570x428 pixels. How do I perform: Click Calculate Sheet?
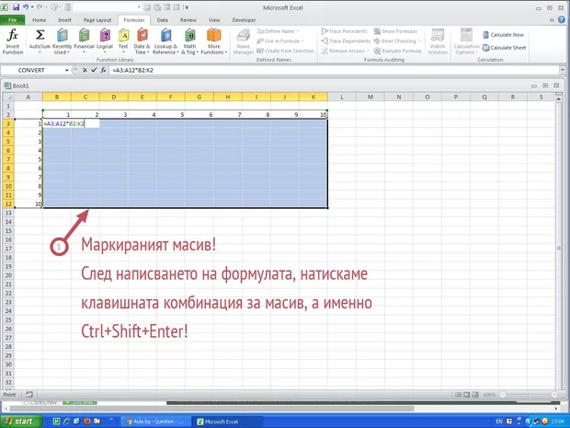(504, 48)
